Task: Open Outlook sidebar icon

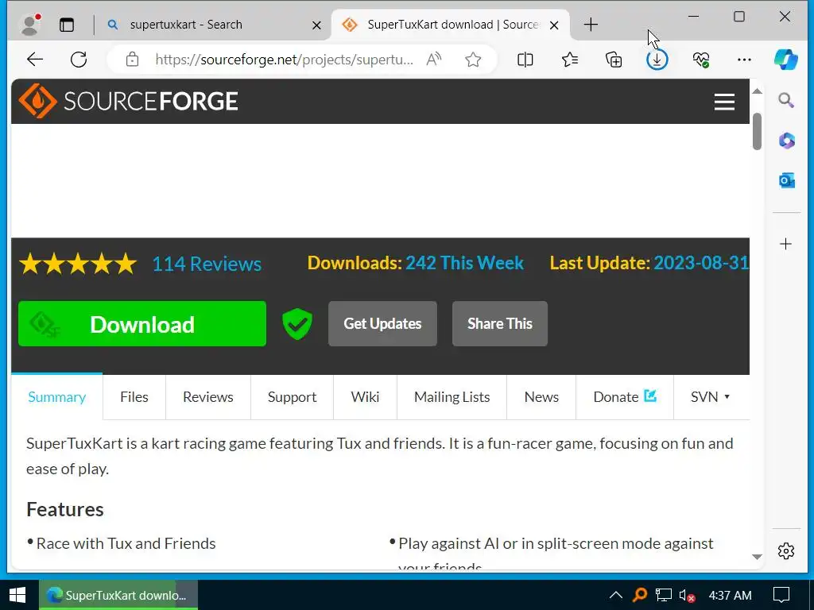Action: [x=786, y=180]
